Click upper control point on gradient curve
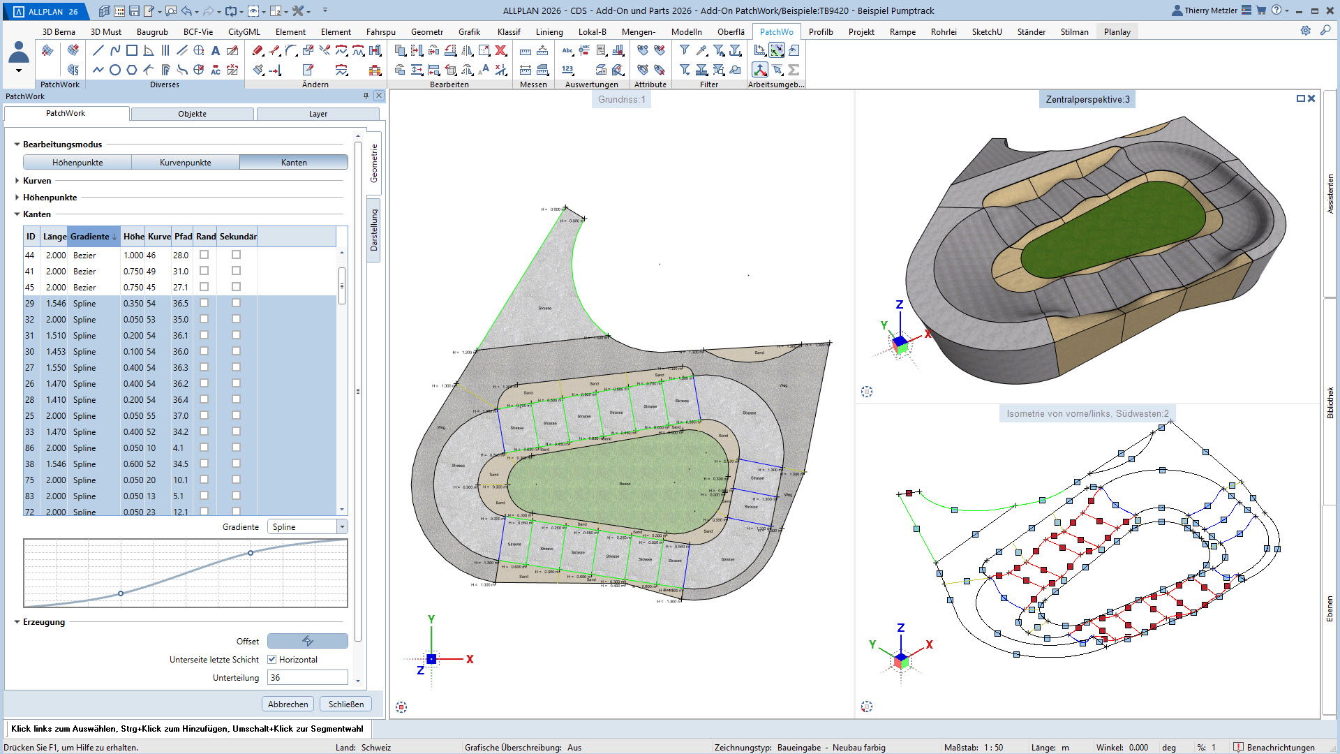1340x754 pixels. (x=251, y=553)
